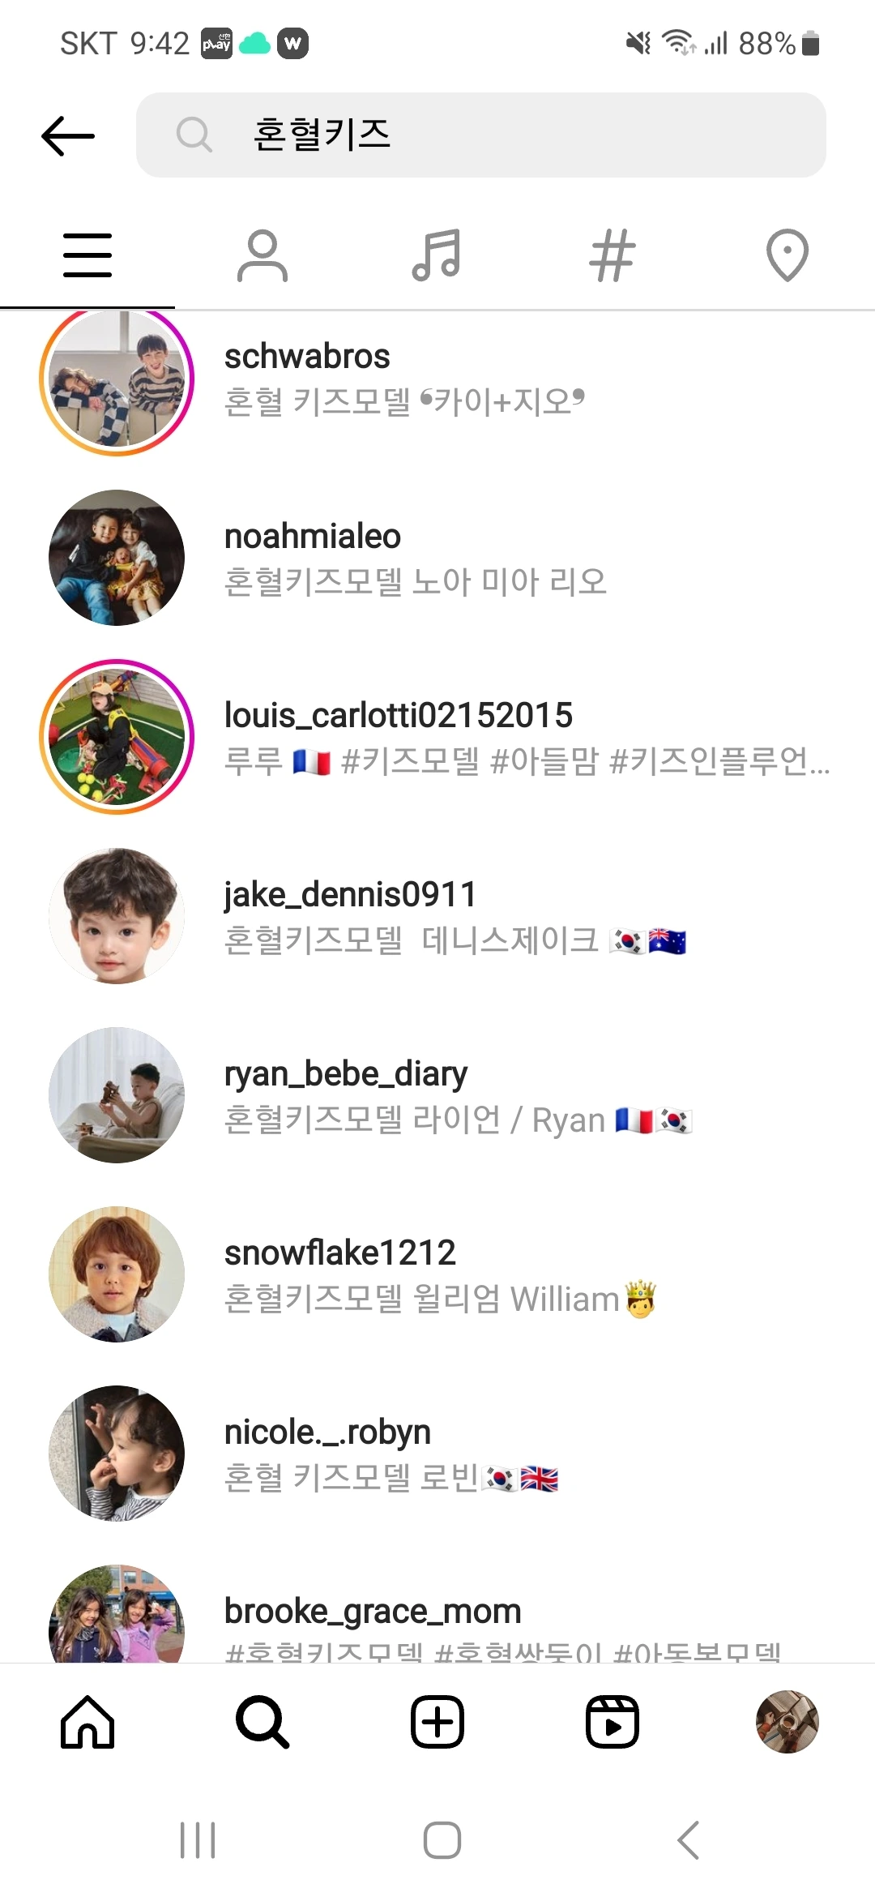
Task: Tap the Android system back chevron
Action: 688,1840
